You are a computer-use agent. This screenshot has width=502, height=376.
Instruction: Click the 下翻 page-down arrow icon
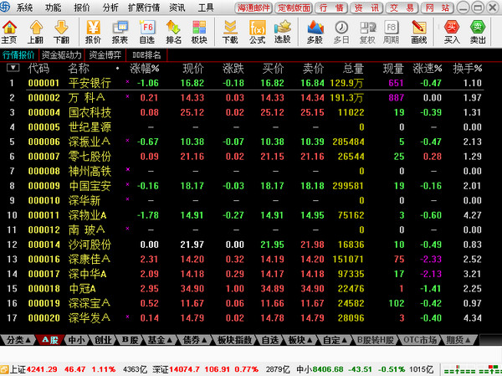pos(61,32)
